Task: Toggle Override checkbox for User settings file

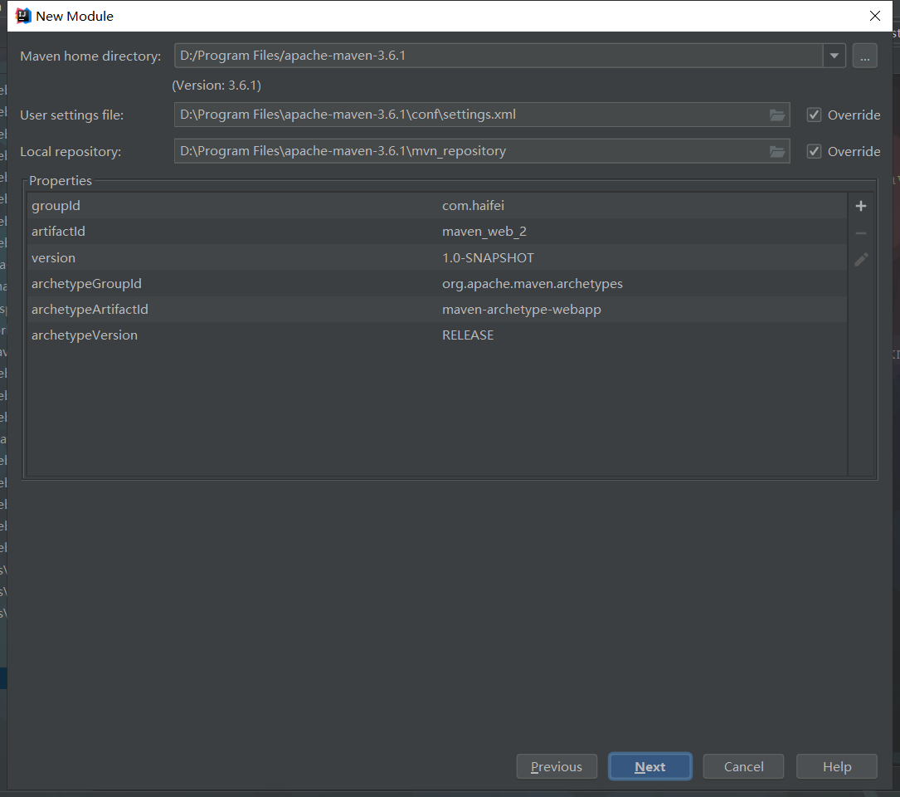Action: 814,115
